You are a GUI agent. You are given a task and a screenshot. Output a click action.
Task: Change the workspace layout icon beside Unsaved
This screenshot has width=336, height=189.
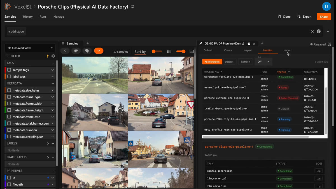point(330,44)
